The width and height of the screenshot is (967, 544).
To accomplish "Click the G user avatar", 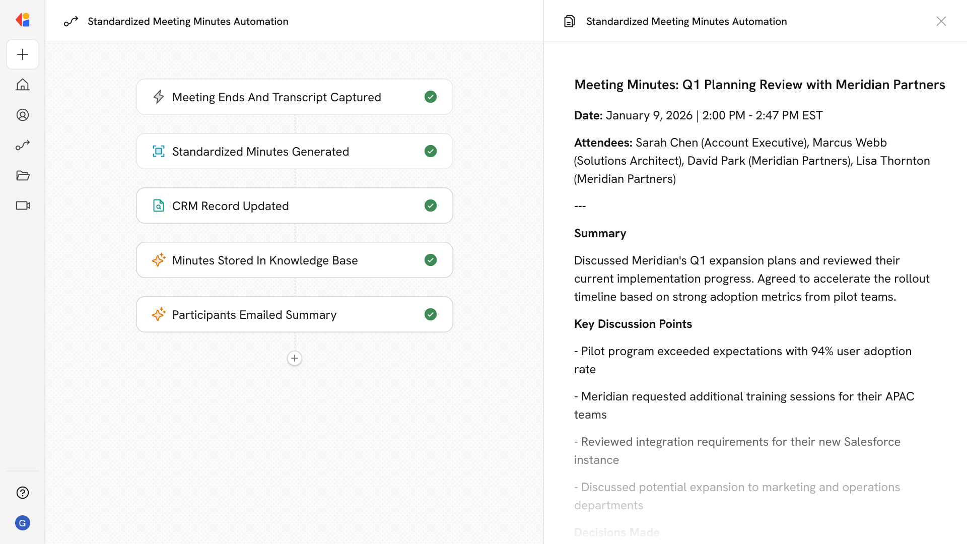I will point(23,523).
